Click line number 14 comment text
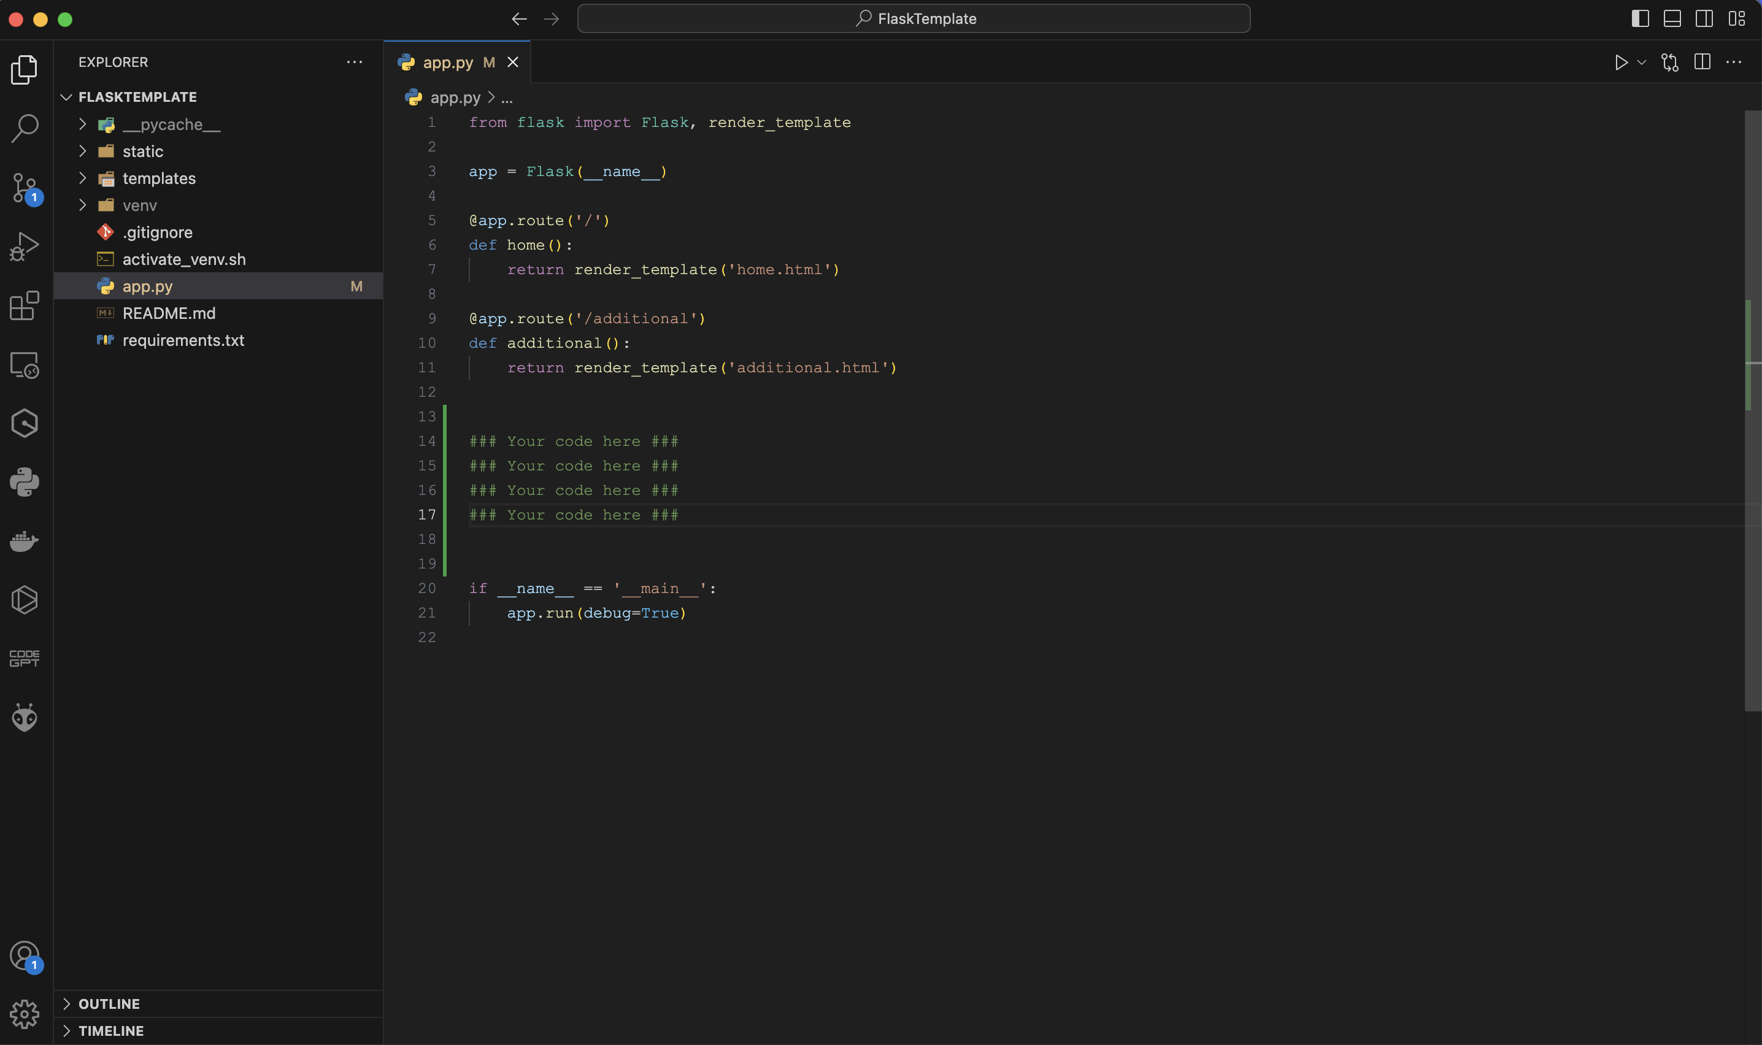 click(574, 442)
